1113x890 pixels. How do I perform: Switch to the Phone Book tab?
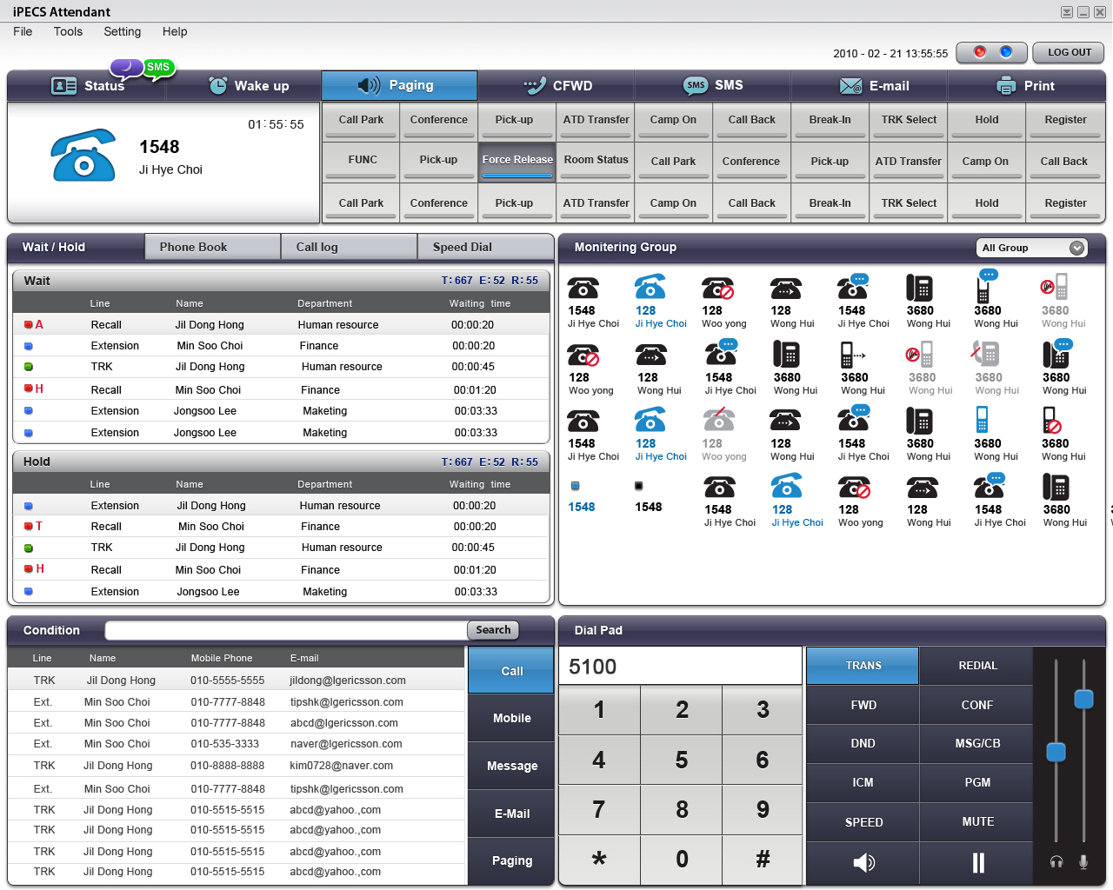tap(193, 247)
